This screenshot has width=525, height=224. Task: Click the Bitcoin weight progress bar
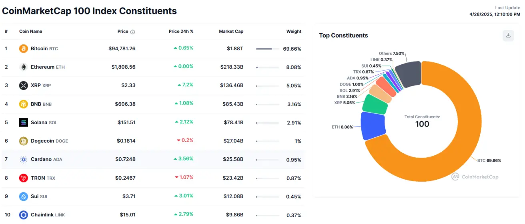coord(267,49)
